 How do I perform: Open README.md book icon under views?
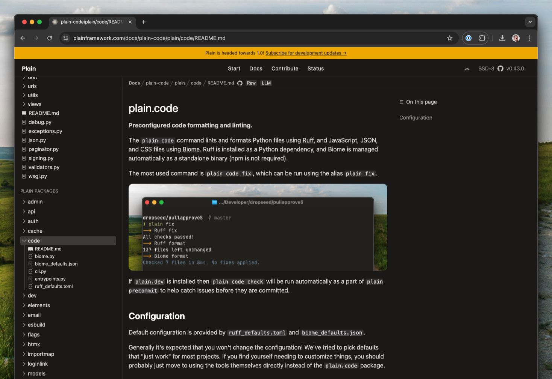point(24,113)
